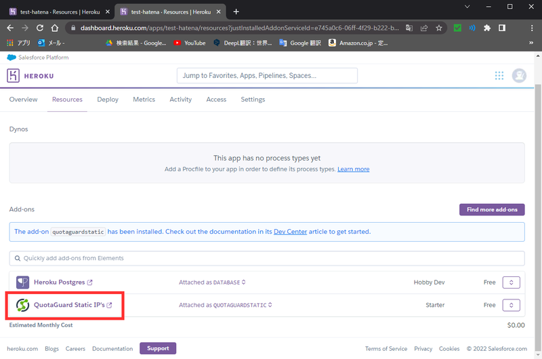
Task: Open the Google 翻訳 bookmark
Action: (x=300, y=43)
